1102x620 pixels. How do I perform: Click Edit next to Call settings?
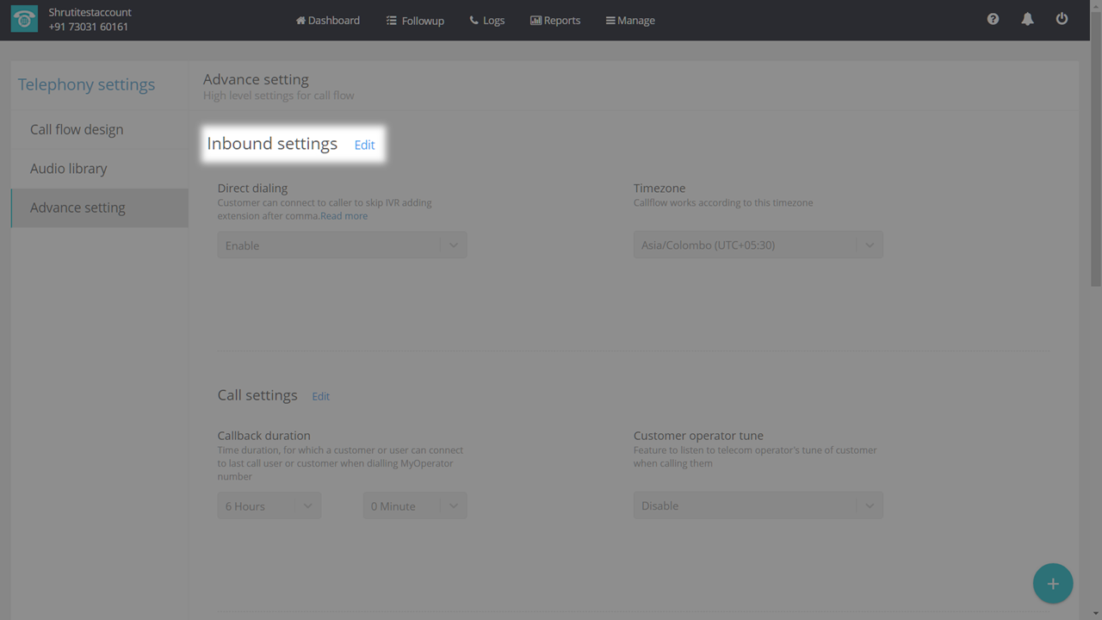tap(320, 396)
